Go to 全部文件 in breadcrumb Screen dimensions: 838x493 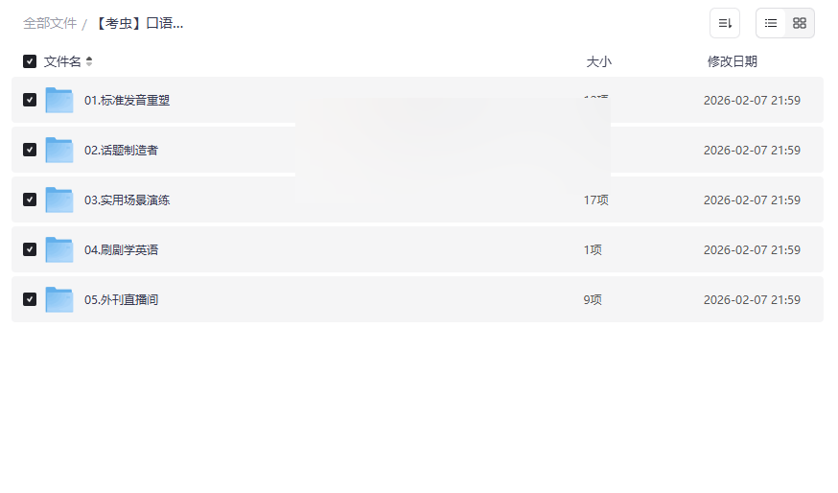coord(50,23)
